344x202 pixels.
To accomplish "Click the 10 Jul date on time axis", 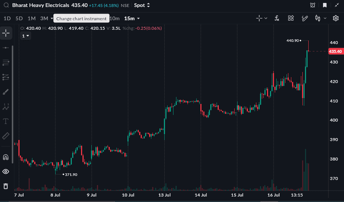I will (128, 195).
